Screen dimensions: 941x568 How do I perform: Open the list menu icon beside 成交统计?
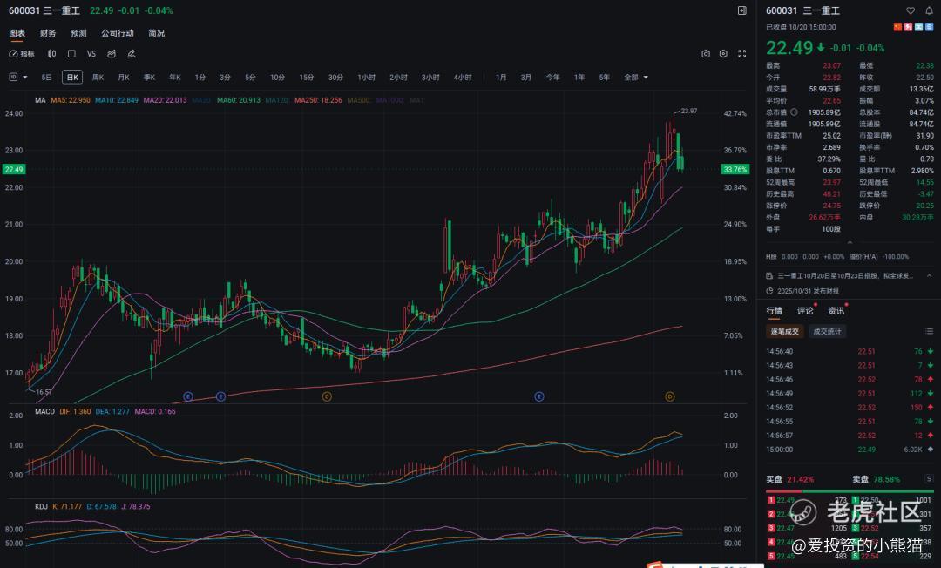929,331
